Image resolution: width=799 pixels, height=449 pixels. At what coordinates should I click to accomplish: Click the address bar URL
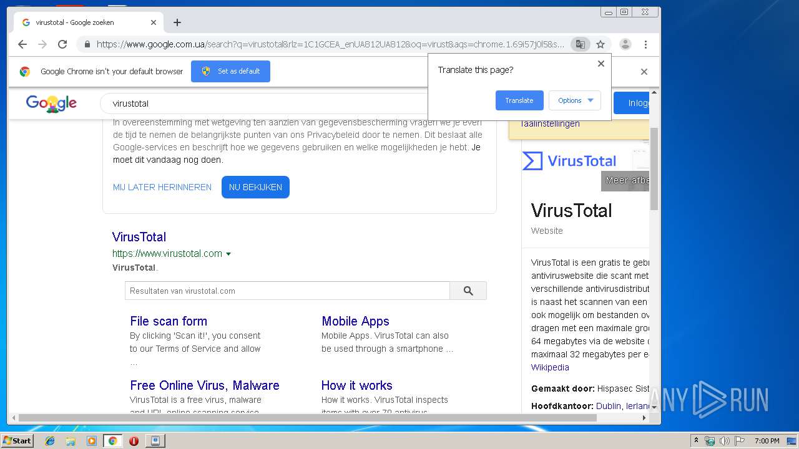[330, 44]
